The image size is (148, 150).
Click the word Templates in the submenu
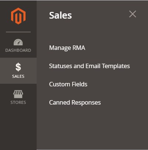(x=116, y=66)
